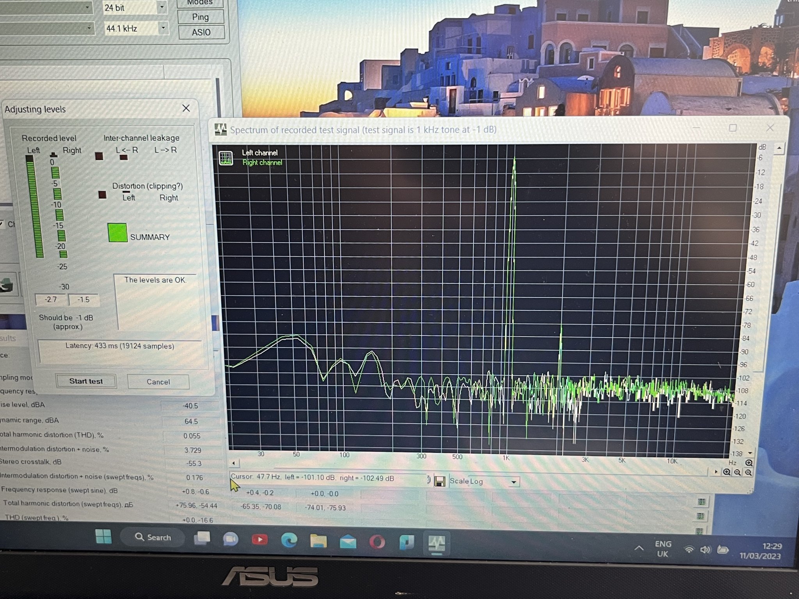Expand the device dropdown left of 24 bit
The width and height of the screenshot is (799, 599).
point(87,7)
